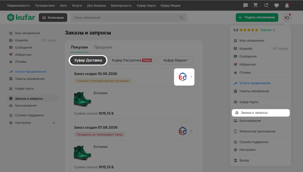The height and width of the screenshot is (172, 303).
Task: Open boots thumbnail in order 10.08.2026
Action: pyautogui.click(x=82, y=99)
